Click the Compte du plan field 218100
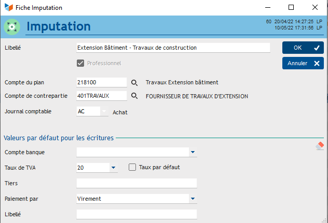328x223 pixels. (x=101, y=82)
